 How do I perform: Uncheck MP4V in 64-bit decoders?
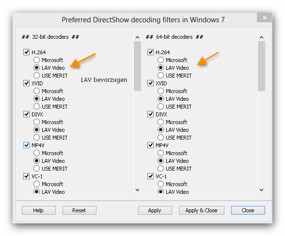(150, 145)
